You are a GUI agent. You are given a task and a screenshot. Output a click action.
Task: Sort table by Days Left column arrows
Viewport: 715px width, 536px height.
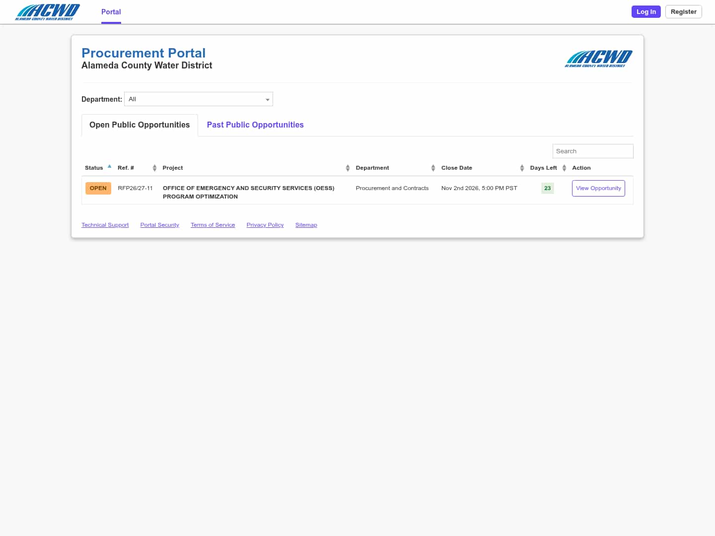coord(564,168)
